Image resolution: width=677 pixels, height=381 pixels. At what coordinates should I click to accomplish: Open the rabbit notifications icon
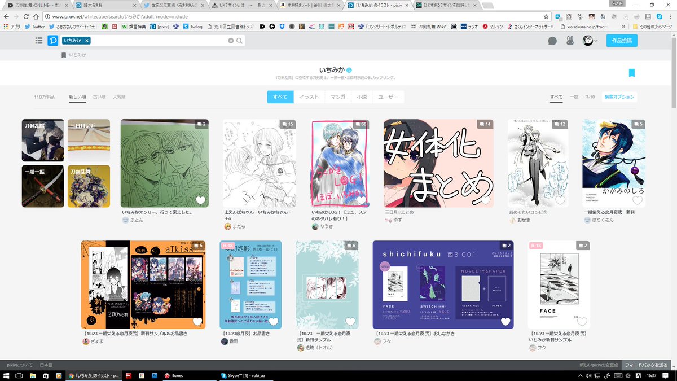[570, 41]
